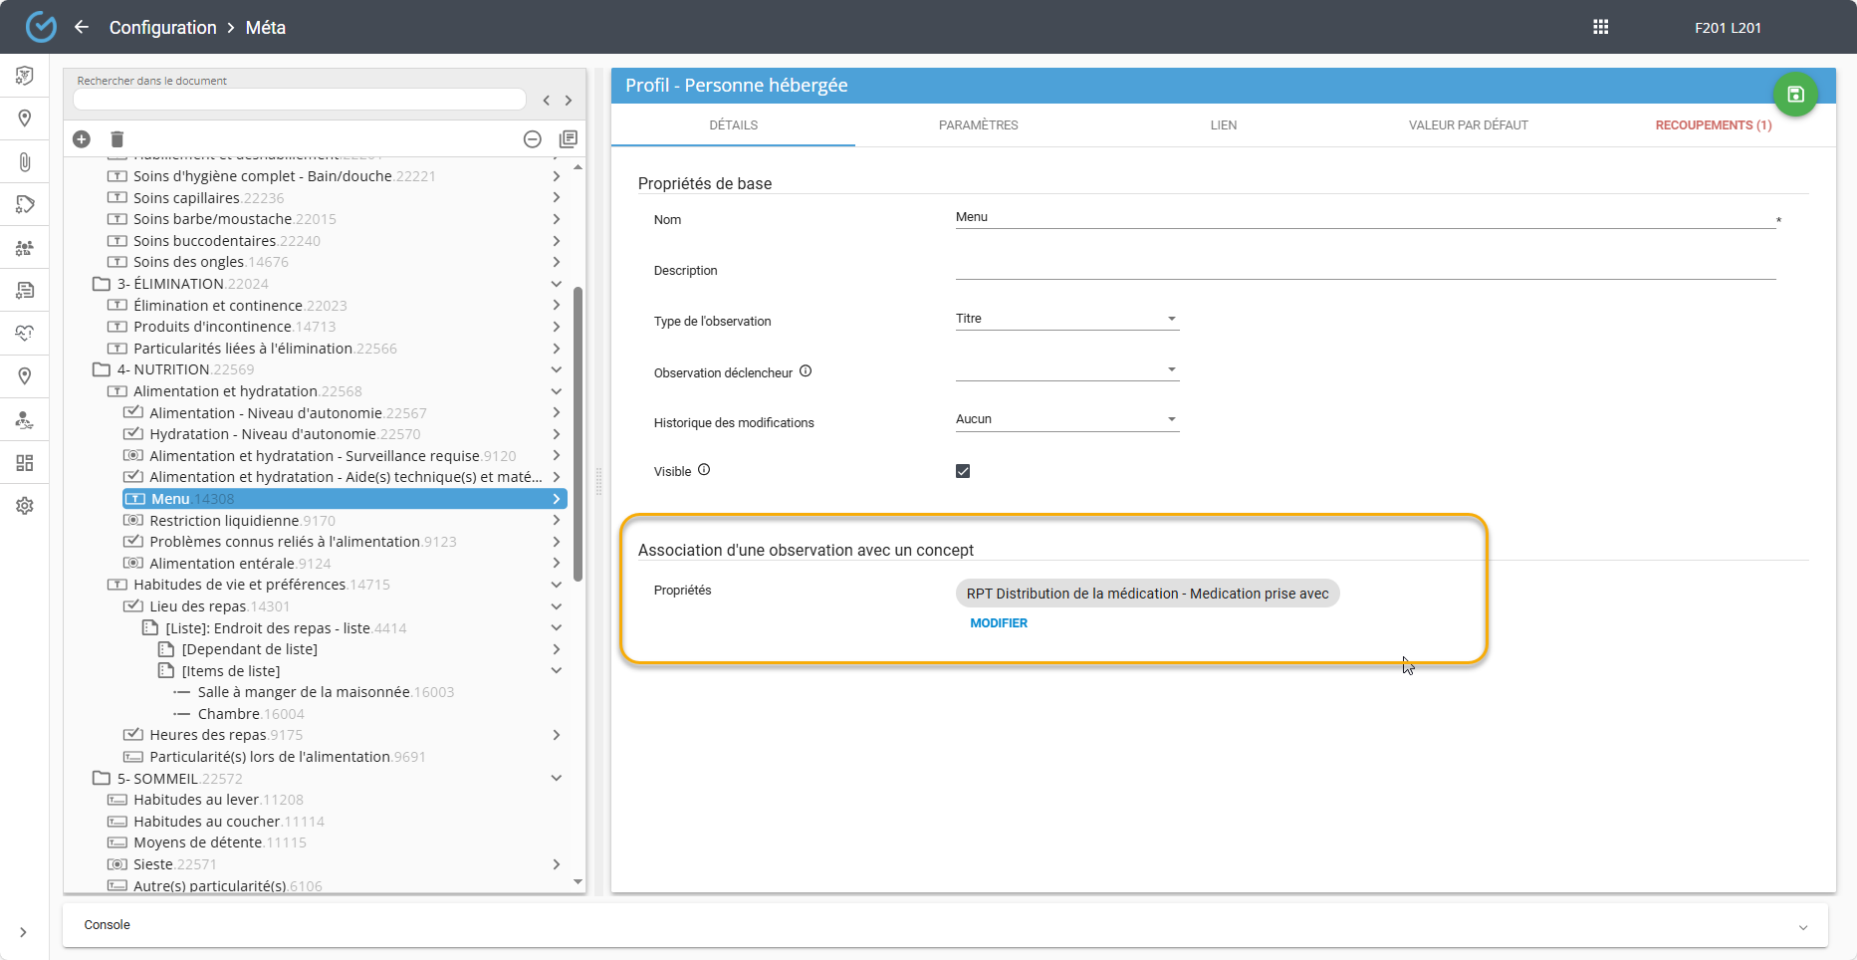Open Type de l'observation dropdown

coord(1066,319)
